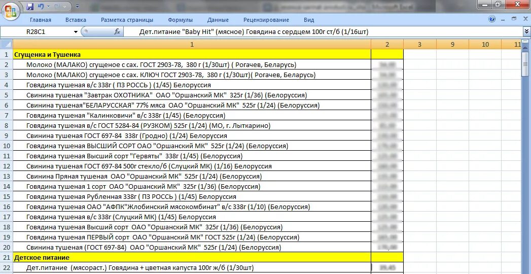Select cell 'Свинина тушеная ГОСТ 697-84 338г (Гродно)'
Image resolution: width=531 pixels, height=274 pixels.
pyautogui.click(x=192, y=136)
